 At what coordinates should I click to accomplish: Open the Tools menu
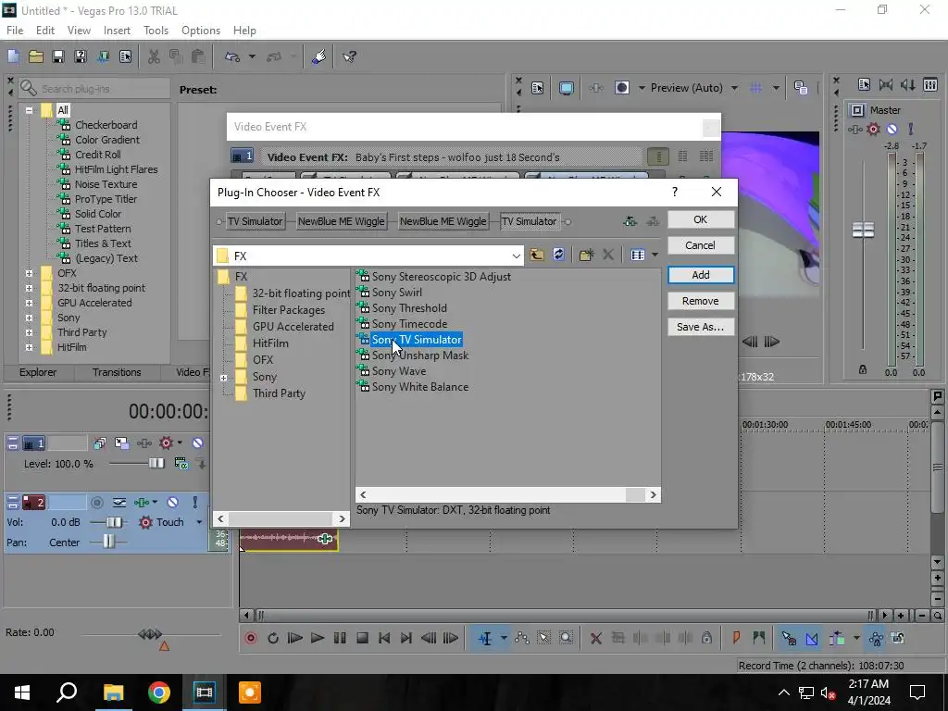(156, 31)
